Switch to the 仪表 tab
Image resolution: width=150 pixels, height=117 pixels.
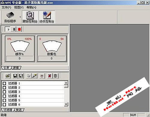click(x=6, y=68)
